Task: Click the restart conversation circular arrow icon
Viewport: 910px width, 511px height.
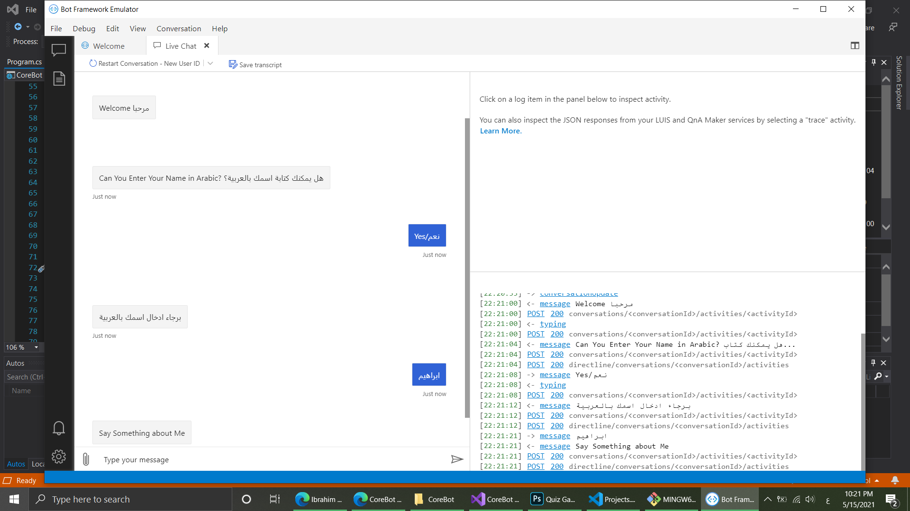Action: click(93, 63)
